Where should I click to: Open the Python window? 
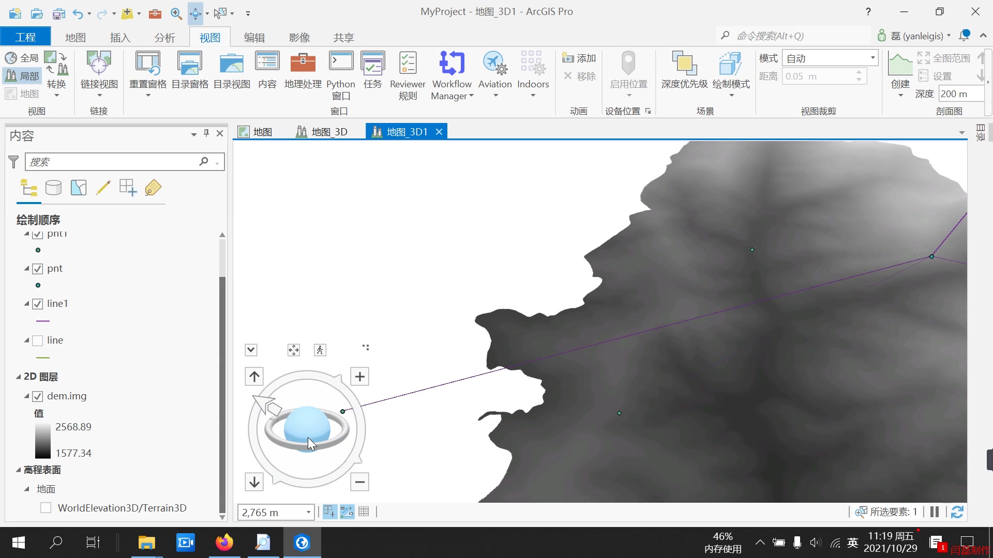pos(341,72)
